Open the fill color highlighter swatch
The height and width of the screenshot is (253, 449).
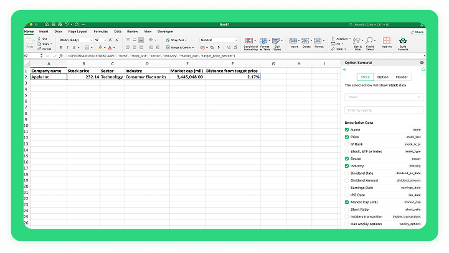100,47
